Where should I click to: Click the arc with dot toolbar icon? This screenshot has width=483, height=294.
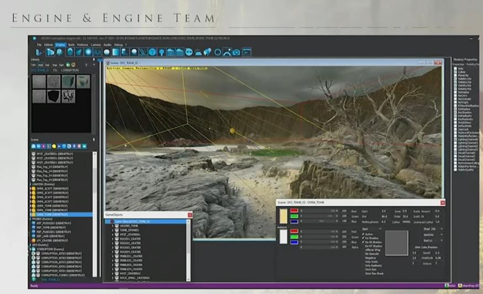[x=227, y=52]
